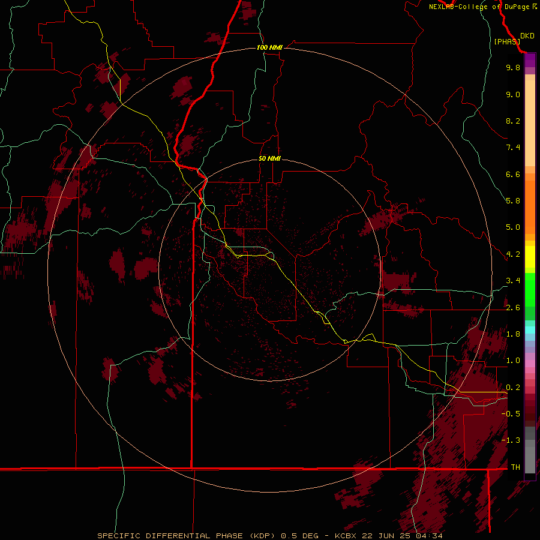Screen dimensions: 540x540
Task: Select the 6.6 scale value
Action: pos(513,174)
